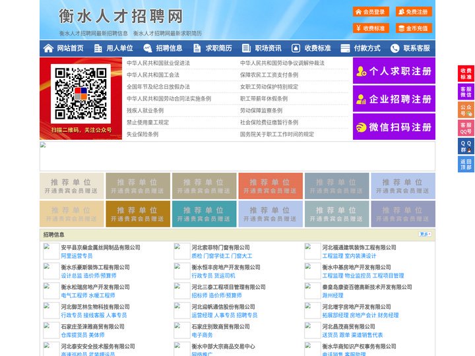The width and height of the screenshot is (475, 356).
Task: Open 失业保险条例 link
Action: pos(142,134)
